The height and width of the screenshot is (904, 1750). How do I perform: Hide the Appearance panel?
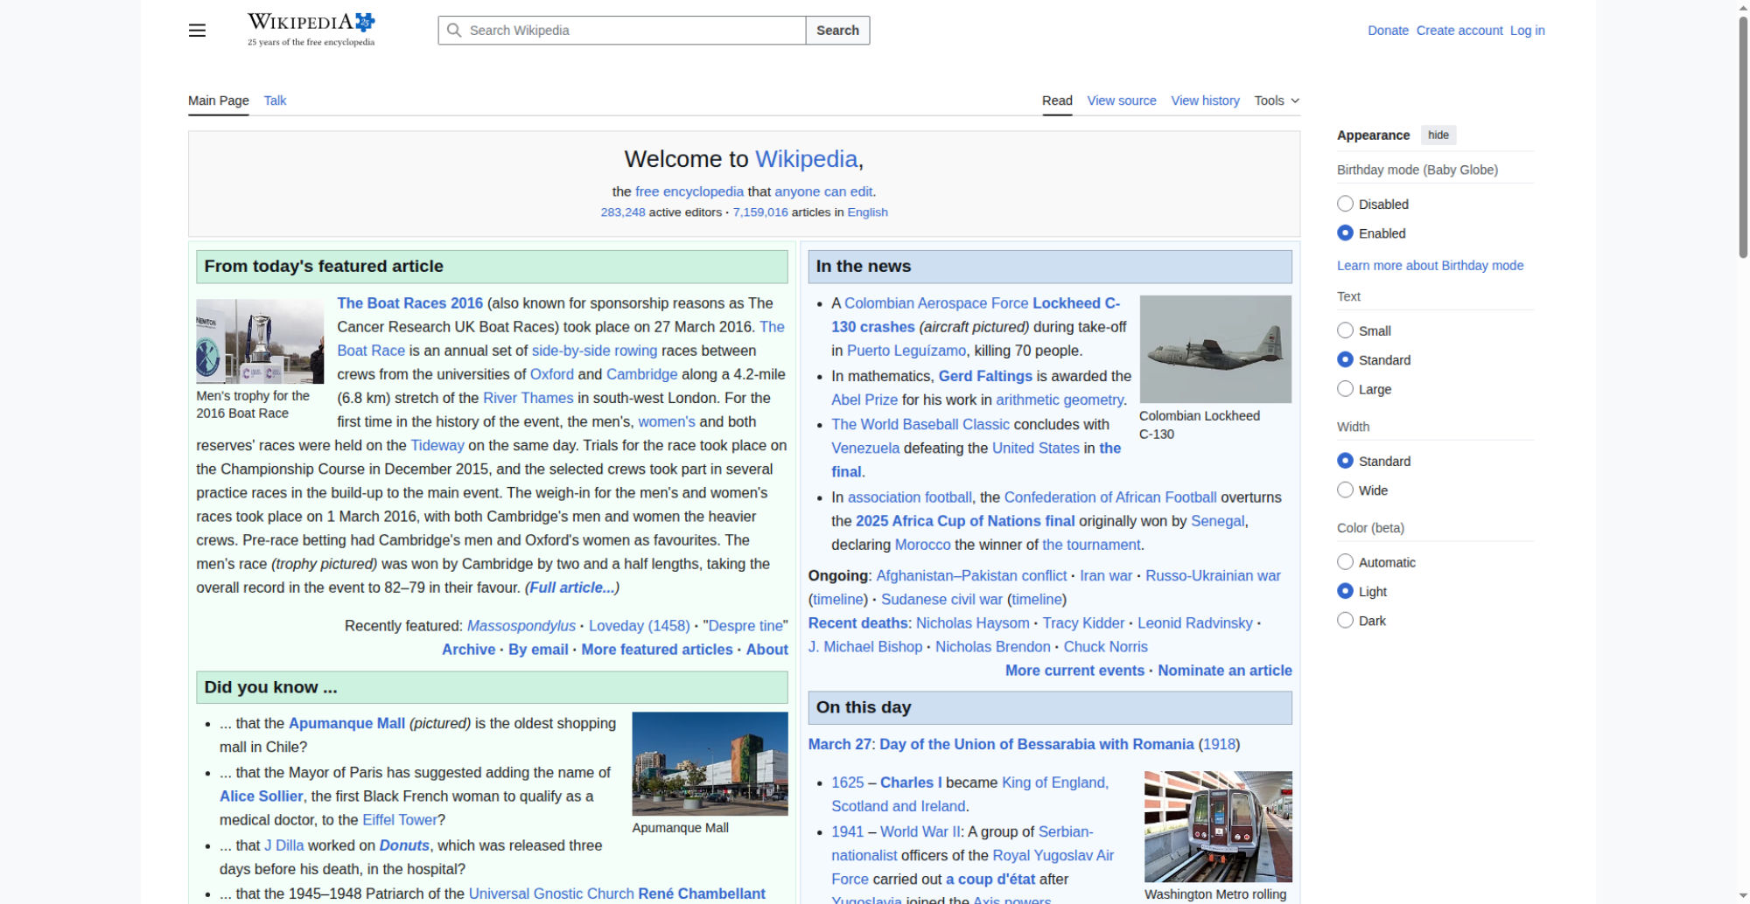click(x=1438, y=135)
